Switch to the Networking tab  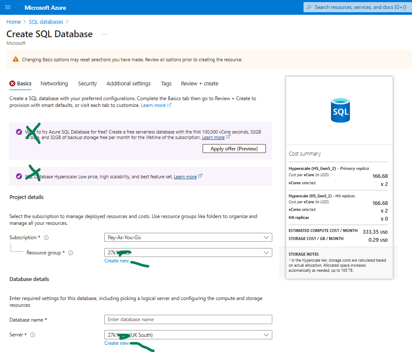(54, 84)
